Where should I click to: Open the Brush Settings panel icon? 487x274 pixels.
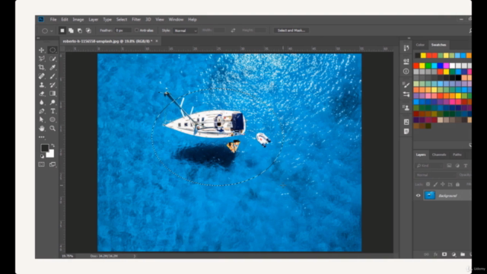pos(406,84)
